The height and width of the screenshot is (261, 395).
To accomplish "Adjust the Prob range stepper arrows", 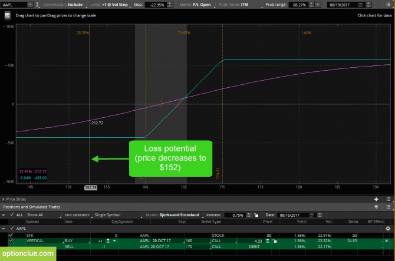I will pyautogui.click(x=311, y=5).
